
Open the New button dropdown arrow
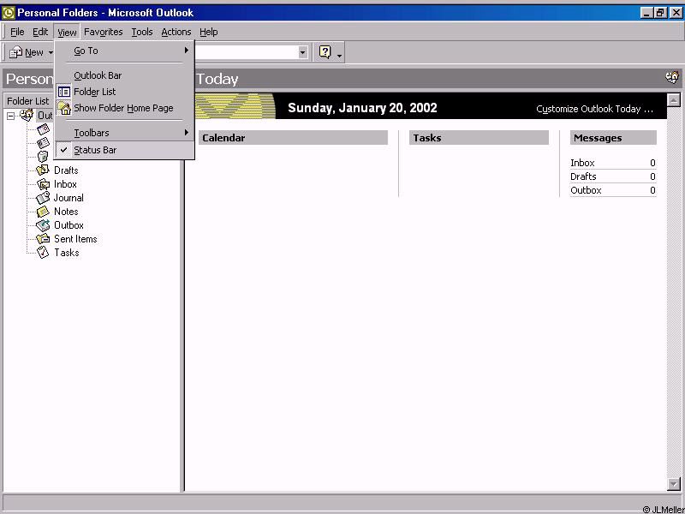tap(51, 53)
